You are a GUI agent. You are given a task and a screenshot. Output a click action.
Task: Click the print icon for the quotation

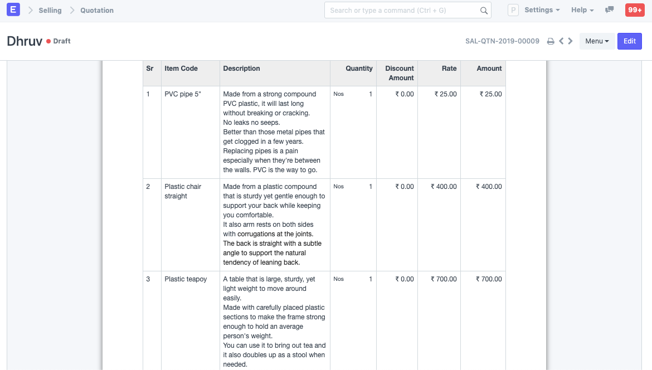pos(551,41)
